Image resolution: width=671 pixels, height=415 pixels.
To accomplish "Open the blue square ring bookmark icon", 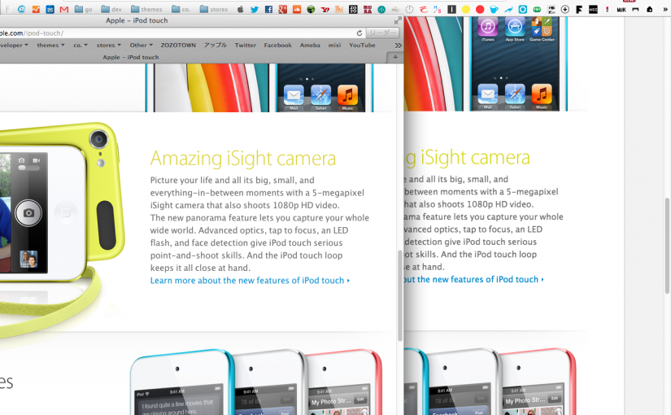I will click(522, 9).
